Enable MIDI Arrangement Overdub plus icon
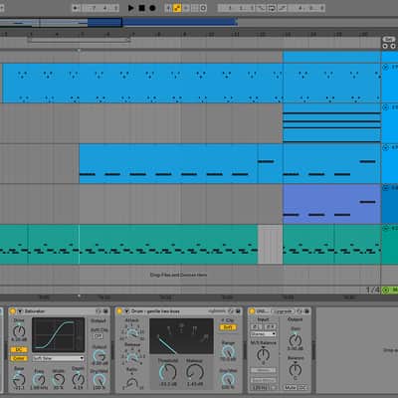The width and height of the screenshot is (398, 398). point(168,8)
